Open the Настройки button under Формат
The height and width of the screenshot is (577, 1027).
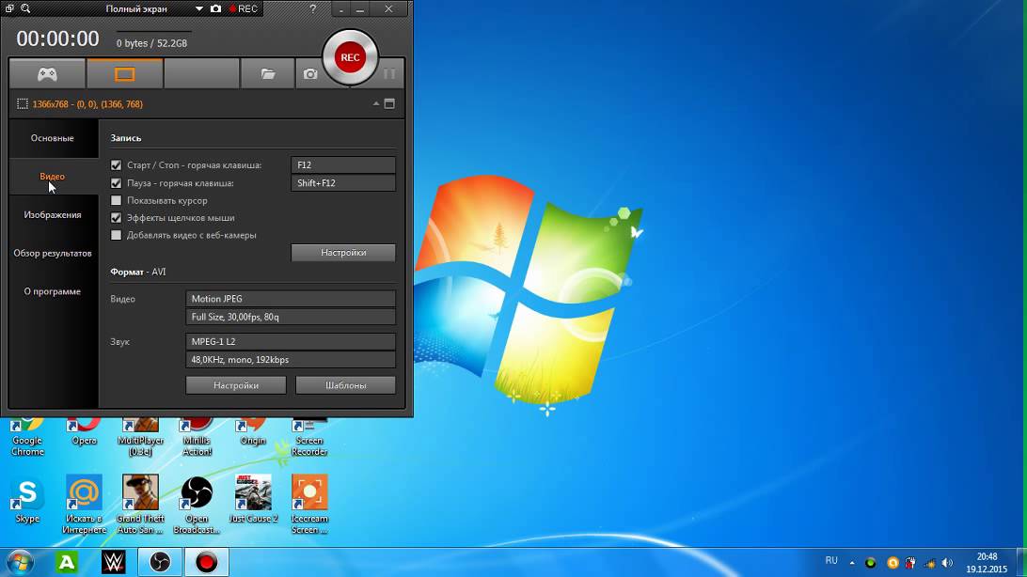click(x=236, y=385)
